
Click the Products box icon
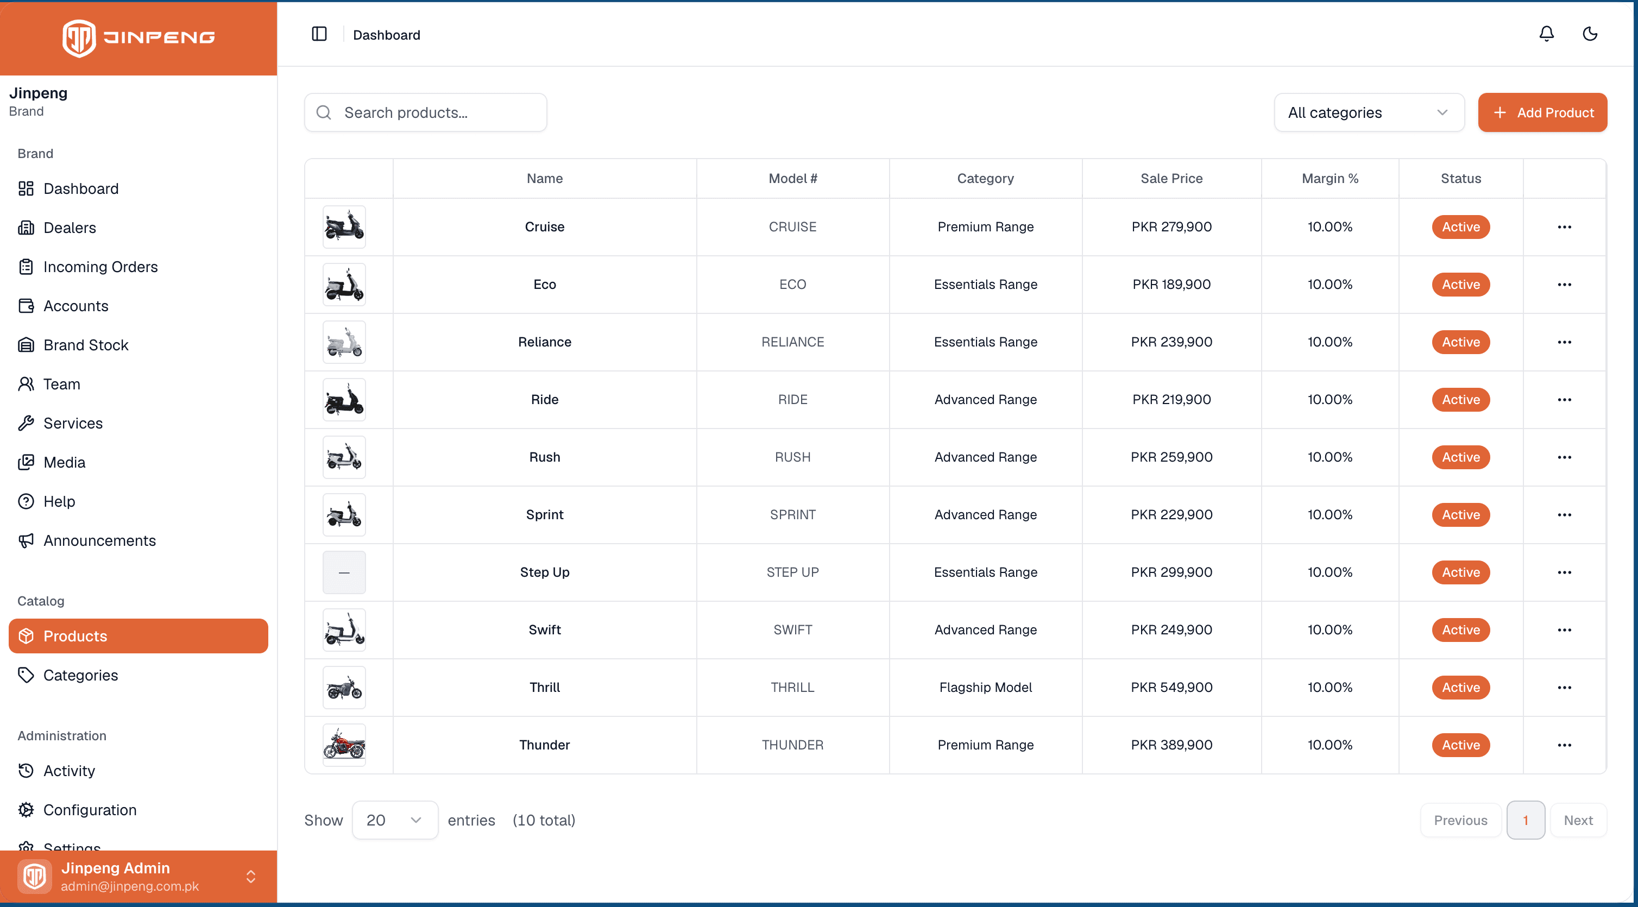[26, 636]
